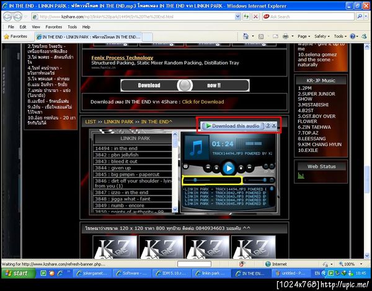Click the blue Help icon in command bar
This screenshot has height=291, width=372.
353,37
